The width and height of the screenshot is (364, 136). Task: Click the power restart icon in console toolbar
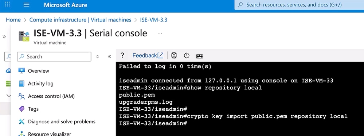(187, 56)
